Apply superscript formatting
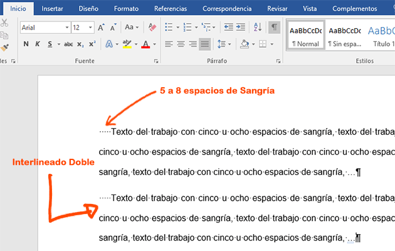395x251 pixels. click(x=92, y=44)
